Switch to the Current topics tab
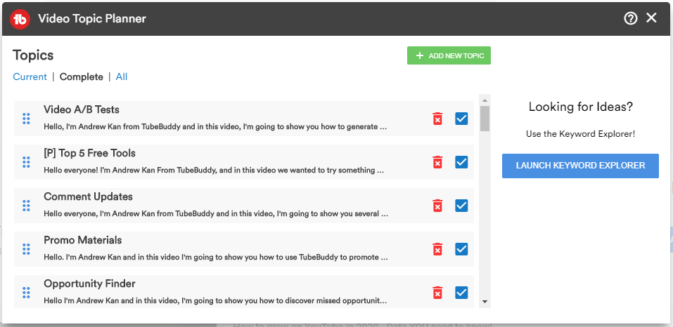The width and height of the screenshot is (673, 327). (x=30, y=77)
